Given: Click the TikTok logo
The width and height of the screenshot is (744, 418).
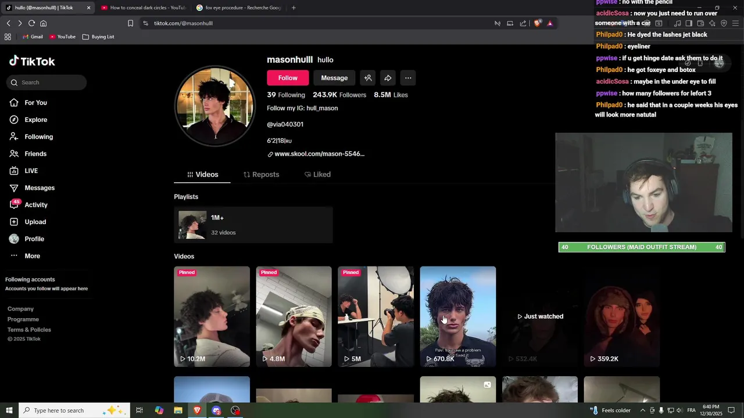Looking at the screenshot, I should (32, 61).
